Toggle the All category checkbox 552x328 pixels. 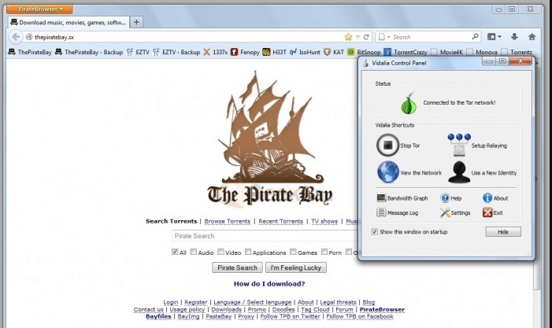click(175, 252)
